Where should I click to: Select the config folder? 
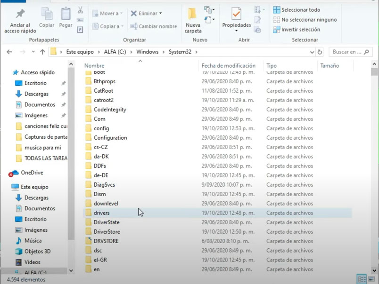click(101, 128)
